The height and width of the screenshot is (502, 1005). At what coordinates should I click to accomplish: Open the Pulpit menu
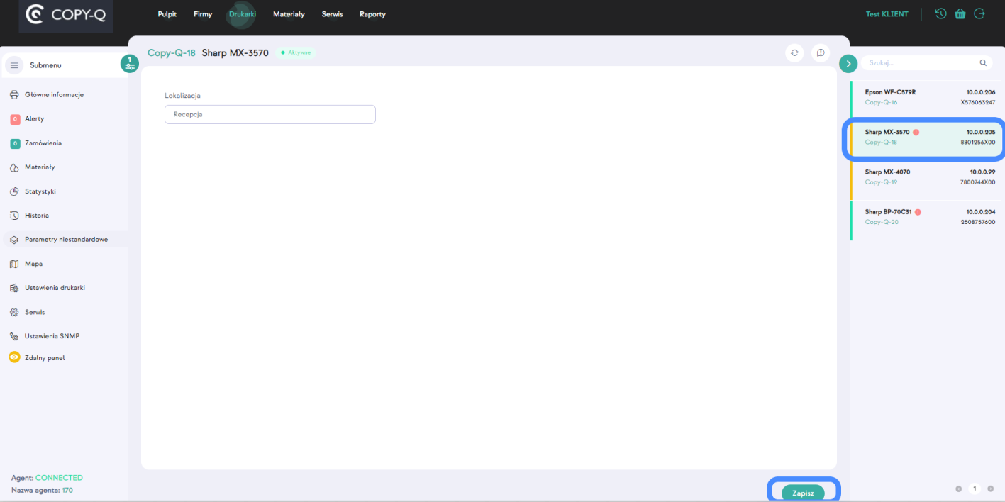pyautogui.click(x=167, y=14)
